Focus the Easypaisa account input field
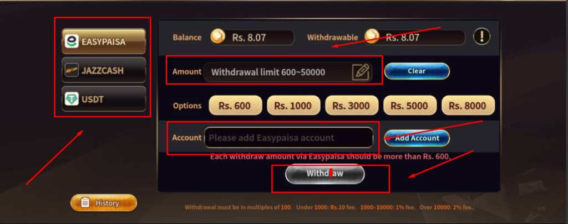Viewport: 568px width, 224px height. pos(288,138)
